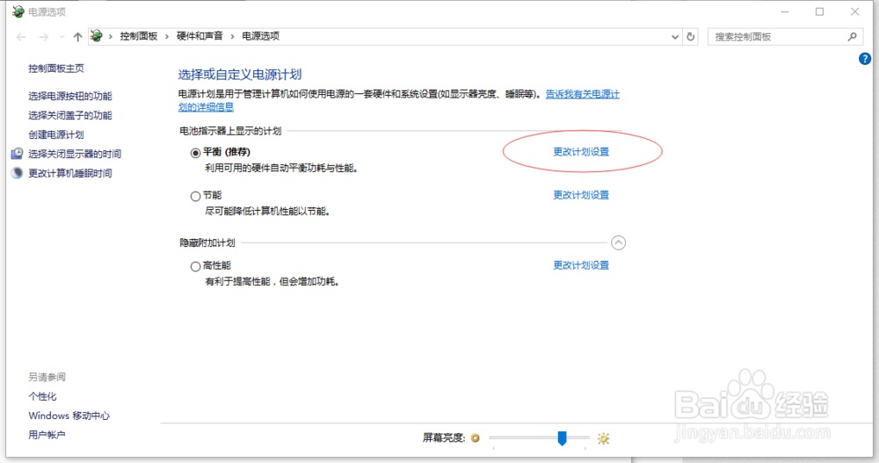
Task: Click the power options icon in address bar
Action: tap(97, 36)
